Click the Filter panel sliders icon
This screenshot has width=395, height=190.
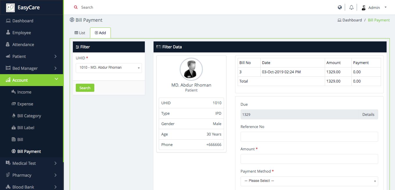click(x=77, y=47)
